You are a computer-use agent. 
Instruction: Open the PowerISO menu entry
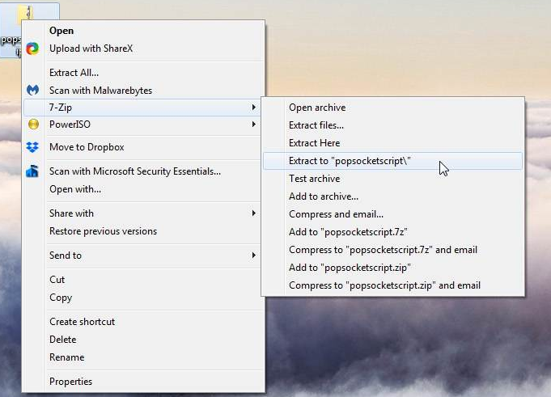tap(142, 125)
